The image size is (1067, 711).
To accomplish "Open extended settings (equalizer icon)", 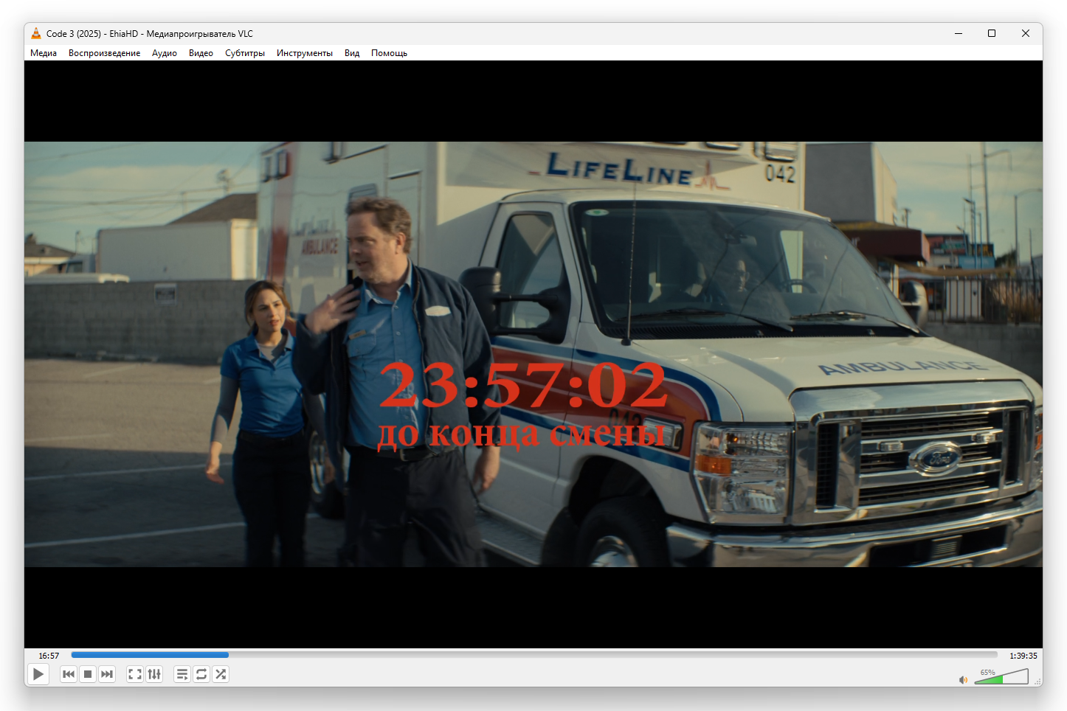I will 154,674.
